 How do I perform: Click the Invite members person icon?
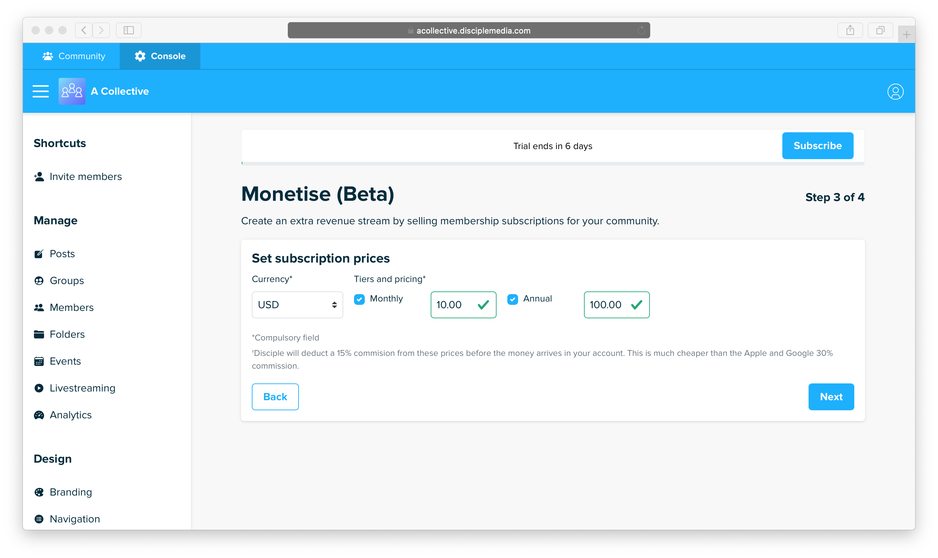(39, 176)
